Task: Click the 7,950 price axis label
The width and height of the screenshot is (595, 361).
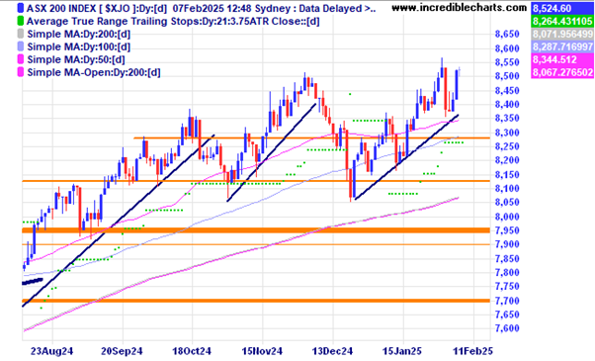Action: (507, 230)
